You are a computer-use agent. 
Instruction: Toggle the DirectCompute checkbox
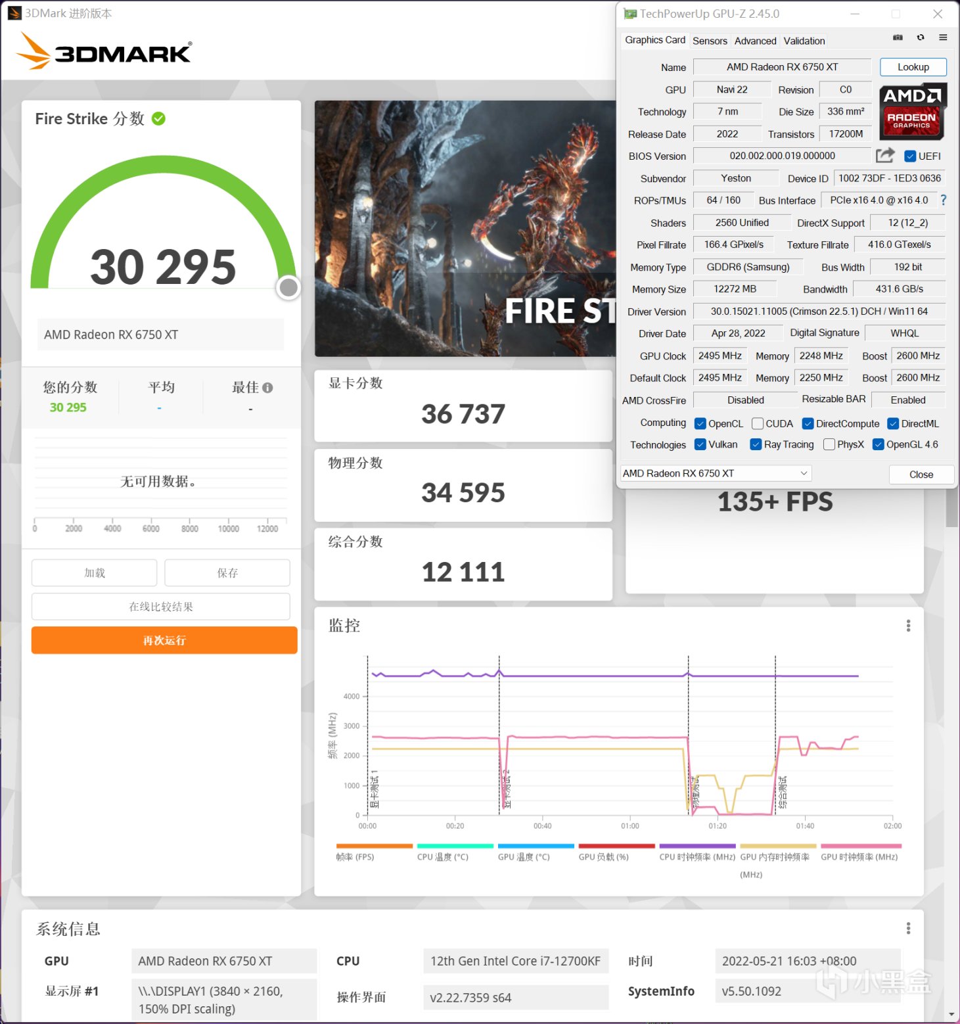(x=808, y=424)
